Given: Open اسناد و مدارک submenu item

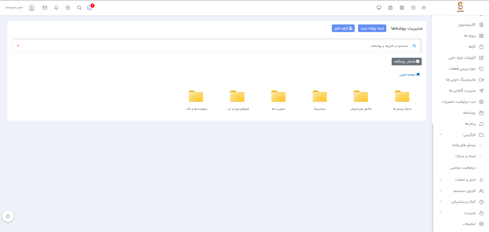Looking at the screenshot, I should click(465, 156).
